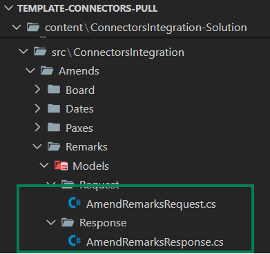Select the src\ConnectorsIntegration folder name

118,52
